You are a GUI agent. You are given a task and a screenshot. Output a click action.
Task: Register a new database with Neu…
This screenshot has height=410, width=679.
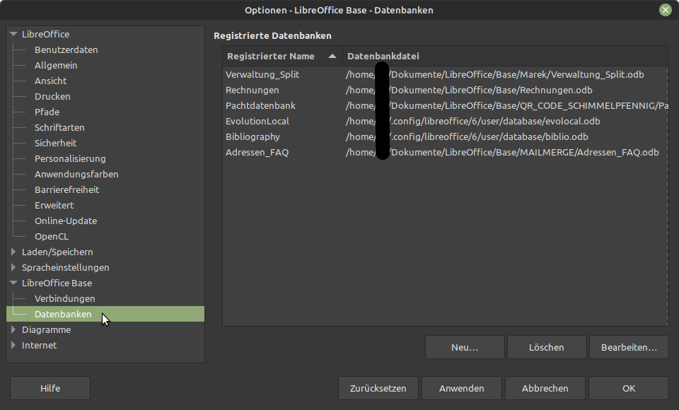coord(465,347)
